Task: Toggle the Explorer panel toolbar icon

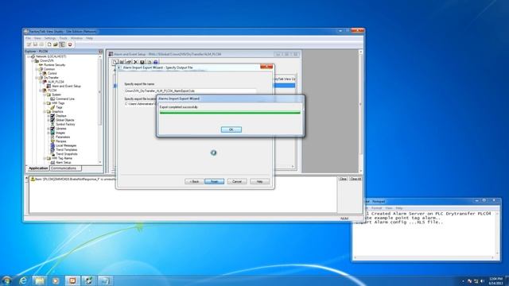Action: point(62,44)
